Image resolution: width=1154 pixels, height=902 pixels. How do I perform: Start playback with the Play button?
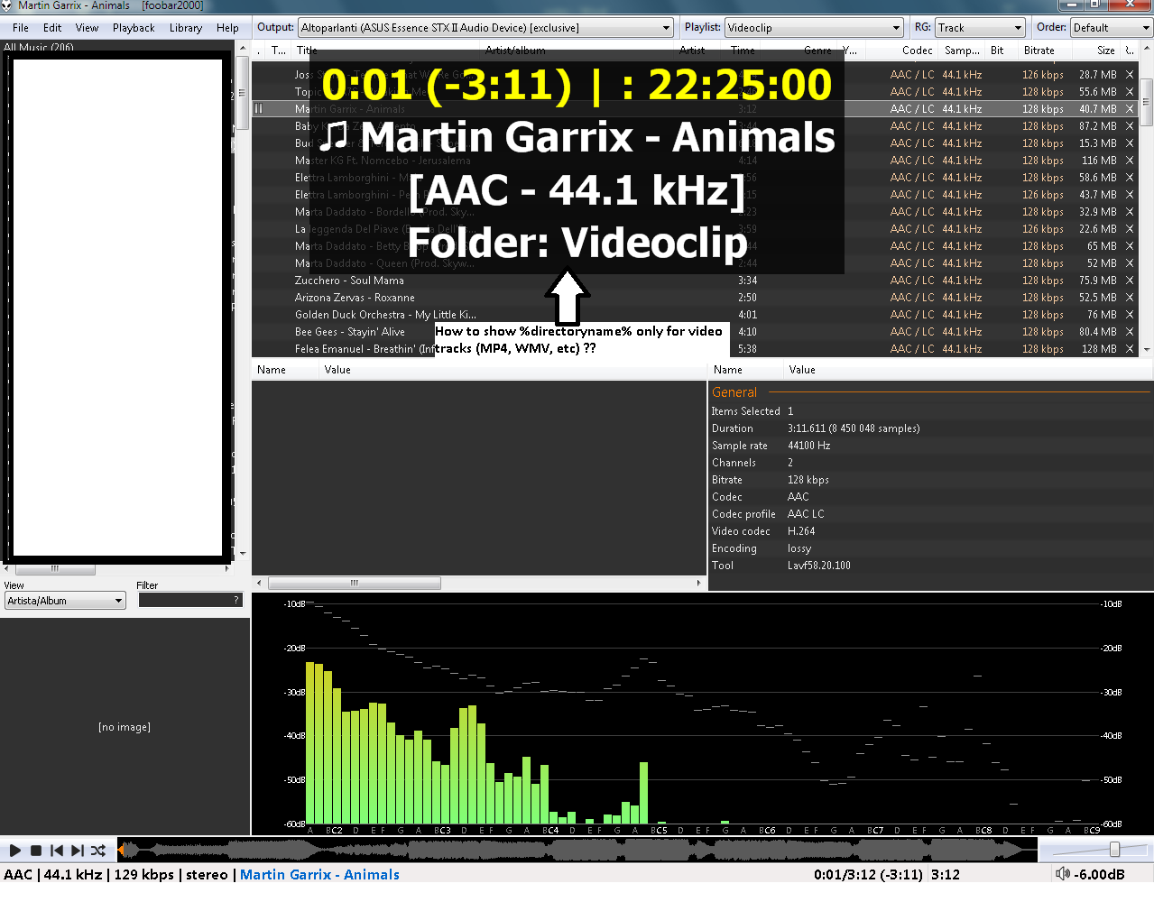point(15,851)
